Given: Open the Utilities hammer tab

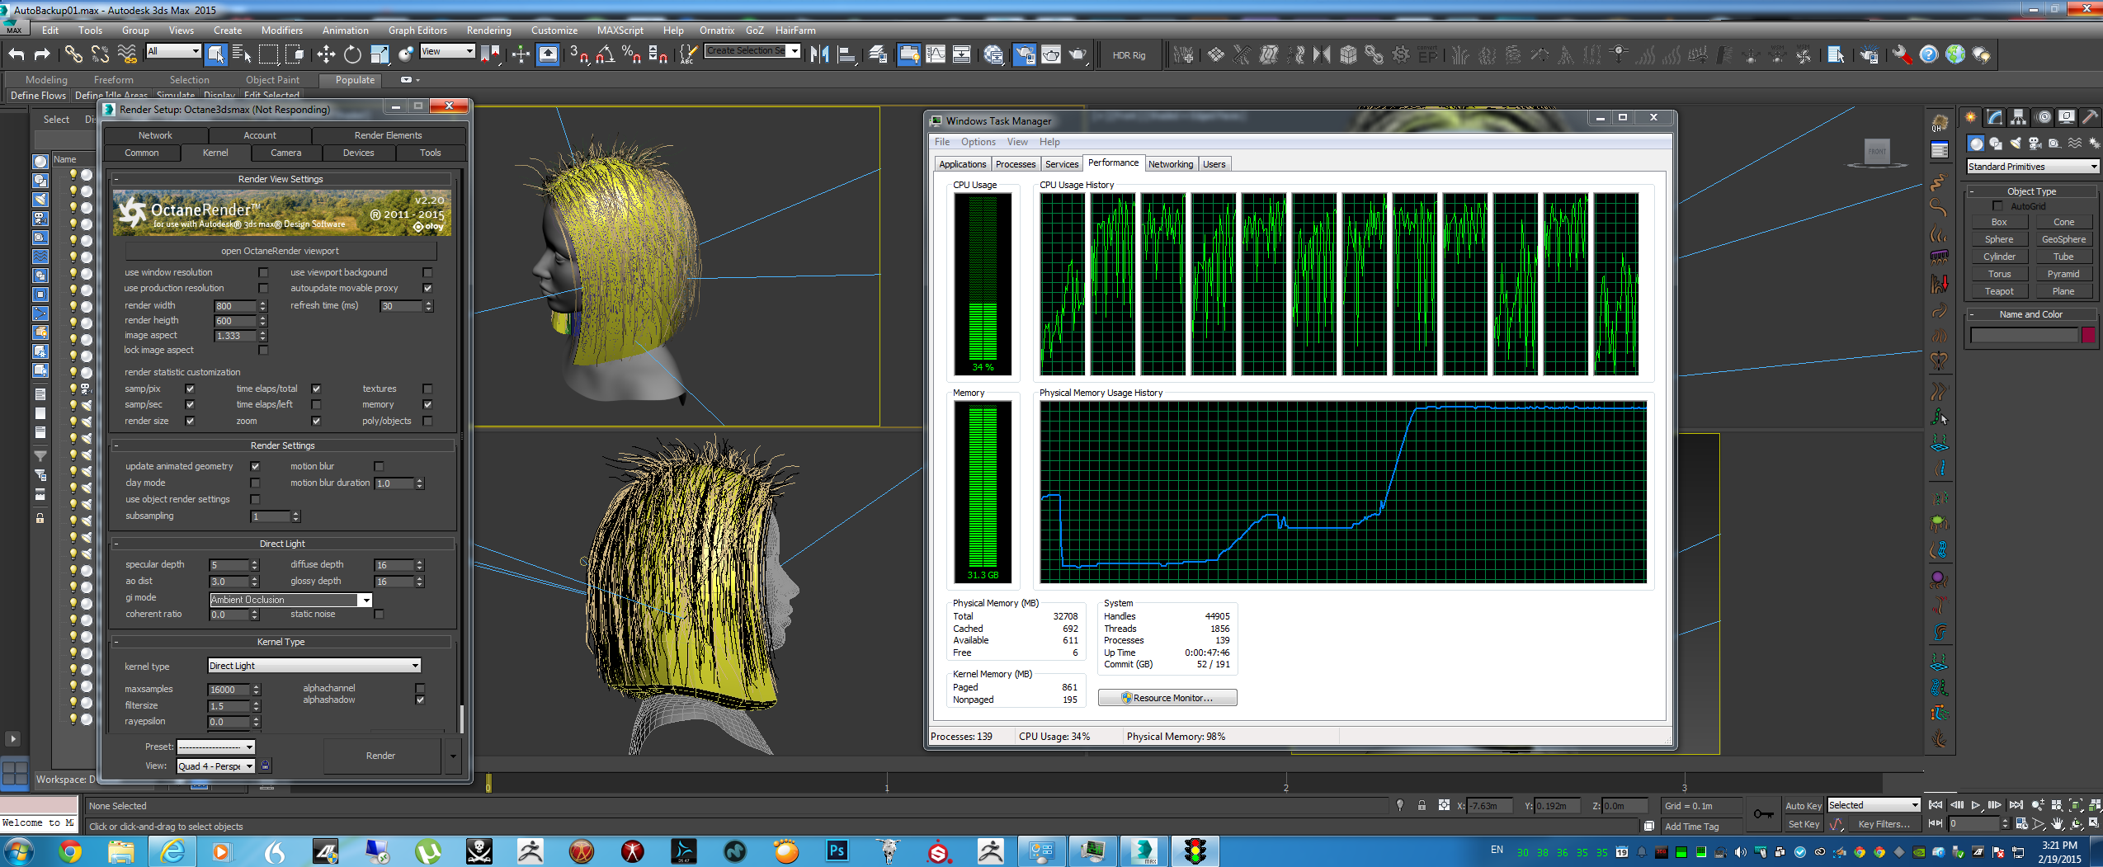Looking at the screenshot, I should [2090, 117].
